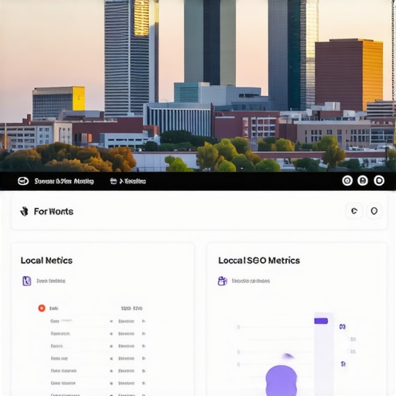Viewport: 396px width, 396px height.
Task: Click the rounded purple blob in the chart
Action: pyautogui.click(x=282, y=381)
